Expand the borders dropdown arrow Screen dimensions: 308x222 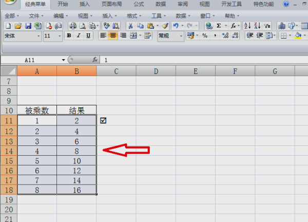[x=290, y=35]
